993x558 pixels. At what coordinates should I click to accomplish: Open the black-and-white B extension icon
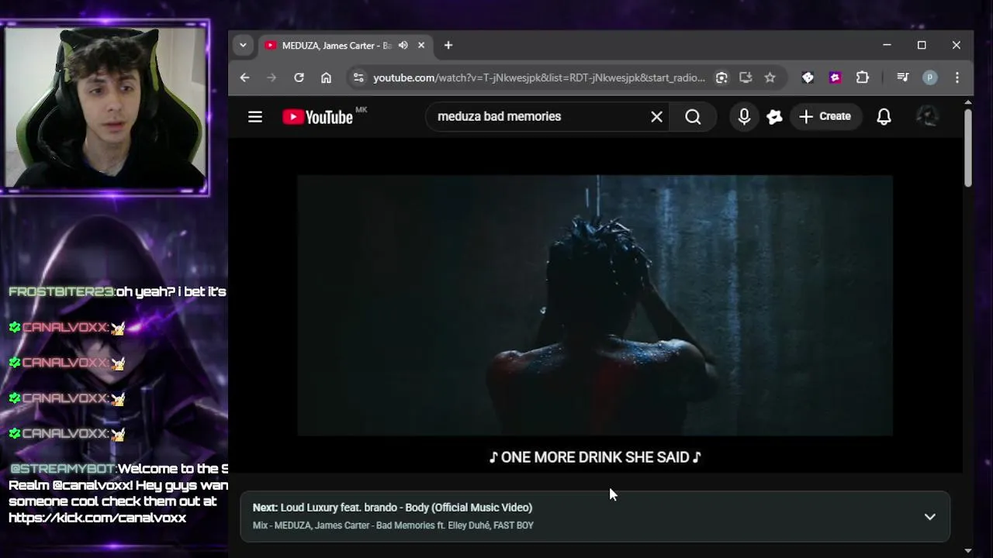tap(808, 77)
